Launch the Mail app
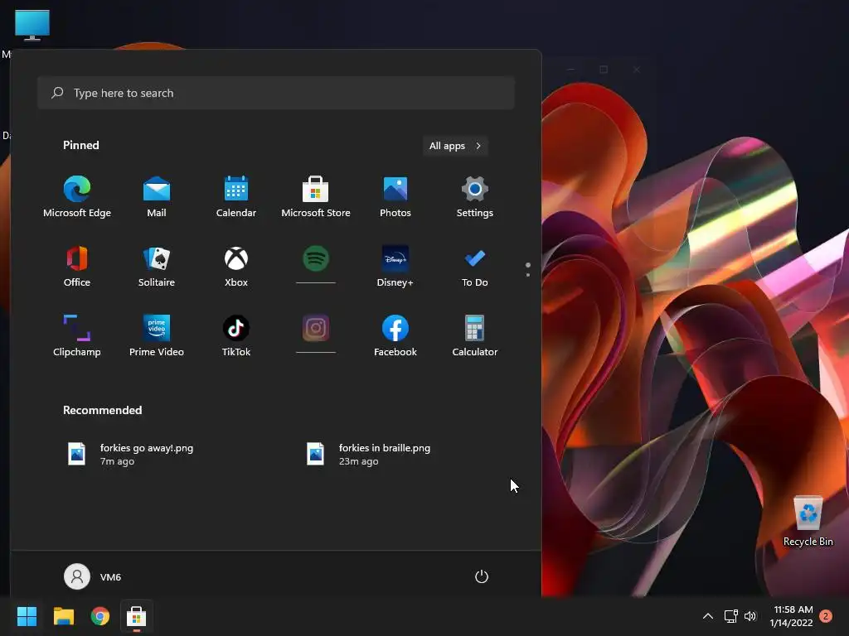 point(157,195)
